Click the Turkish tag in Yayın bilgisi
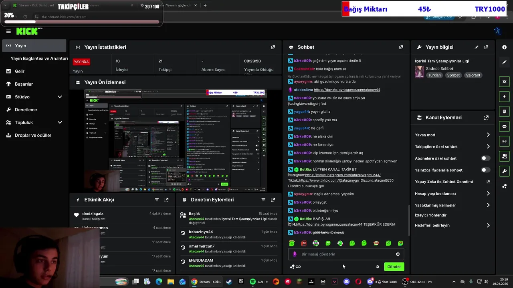Screen dimensions: 513x288 pos(434,75)
